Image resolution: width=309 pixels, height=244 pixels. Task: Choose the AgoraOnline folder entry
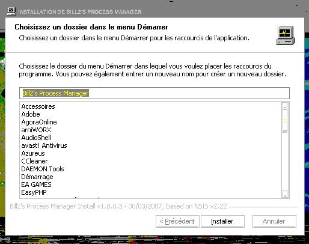(x=39, y=122)
